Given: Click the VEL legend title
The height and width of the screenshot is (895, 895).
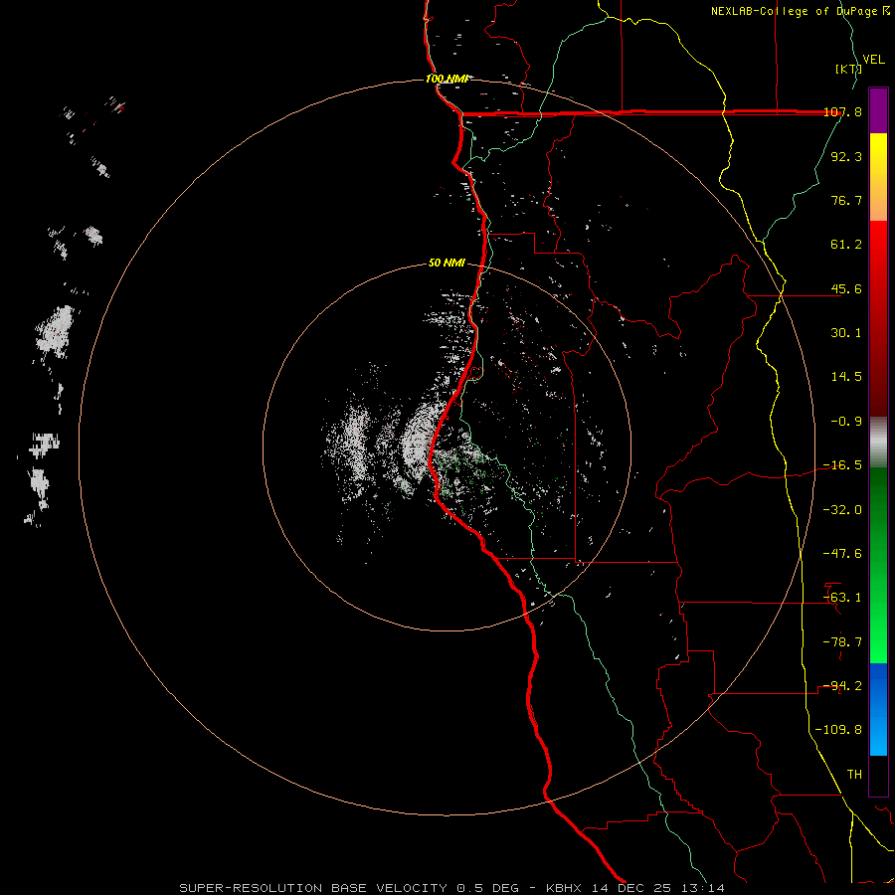Looking at the screenshot, I should coord(874,60).
